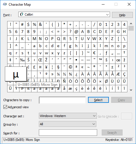Select the Ñ character
Image resolution: width=136 pixels, height=144 pixels.
click(x=64, y=81)
